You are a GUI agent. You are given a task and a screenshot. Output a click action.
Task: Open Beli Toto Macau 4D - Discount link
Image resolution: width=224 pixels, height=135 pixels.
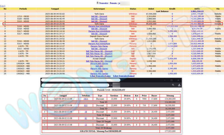coord(99,54)
